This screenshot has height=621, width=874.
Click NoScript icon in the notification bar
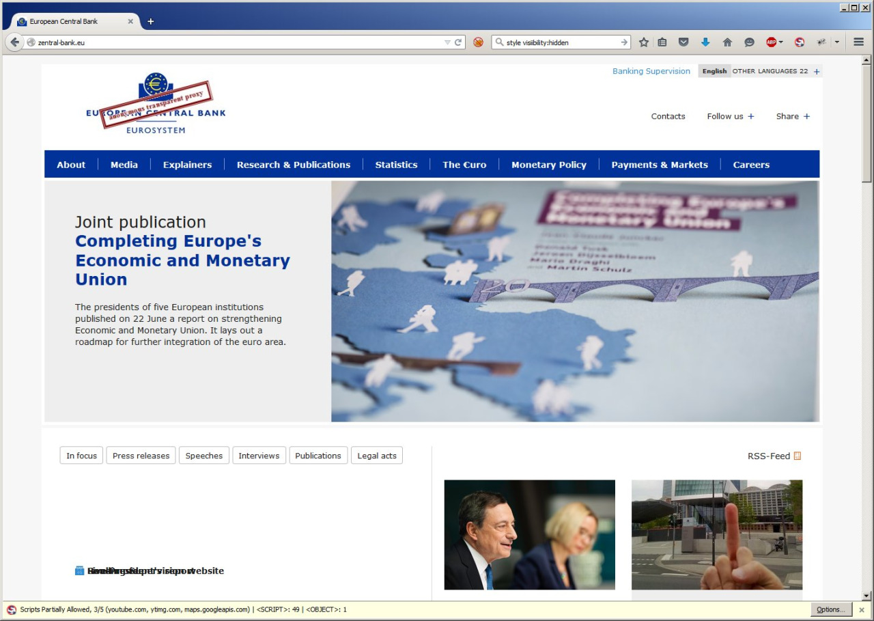pos(12,609)
